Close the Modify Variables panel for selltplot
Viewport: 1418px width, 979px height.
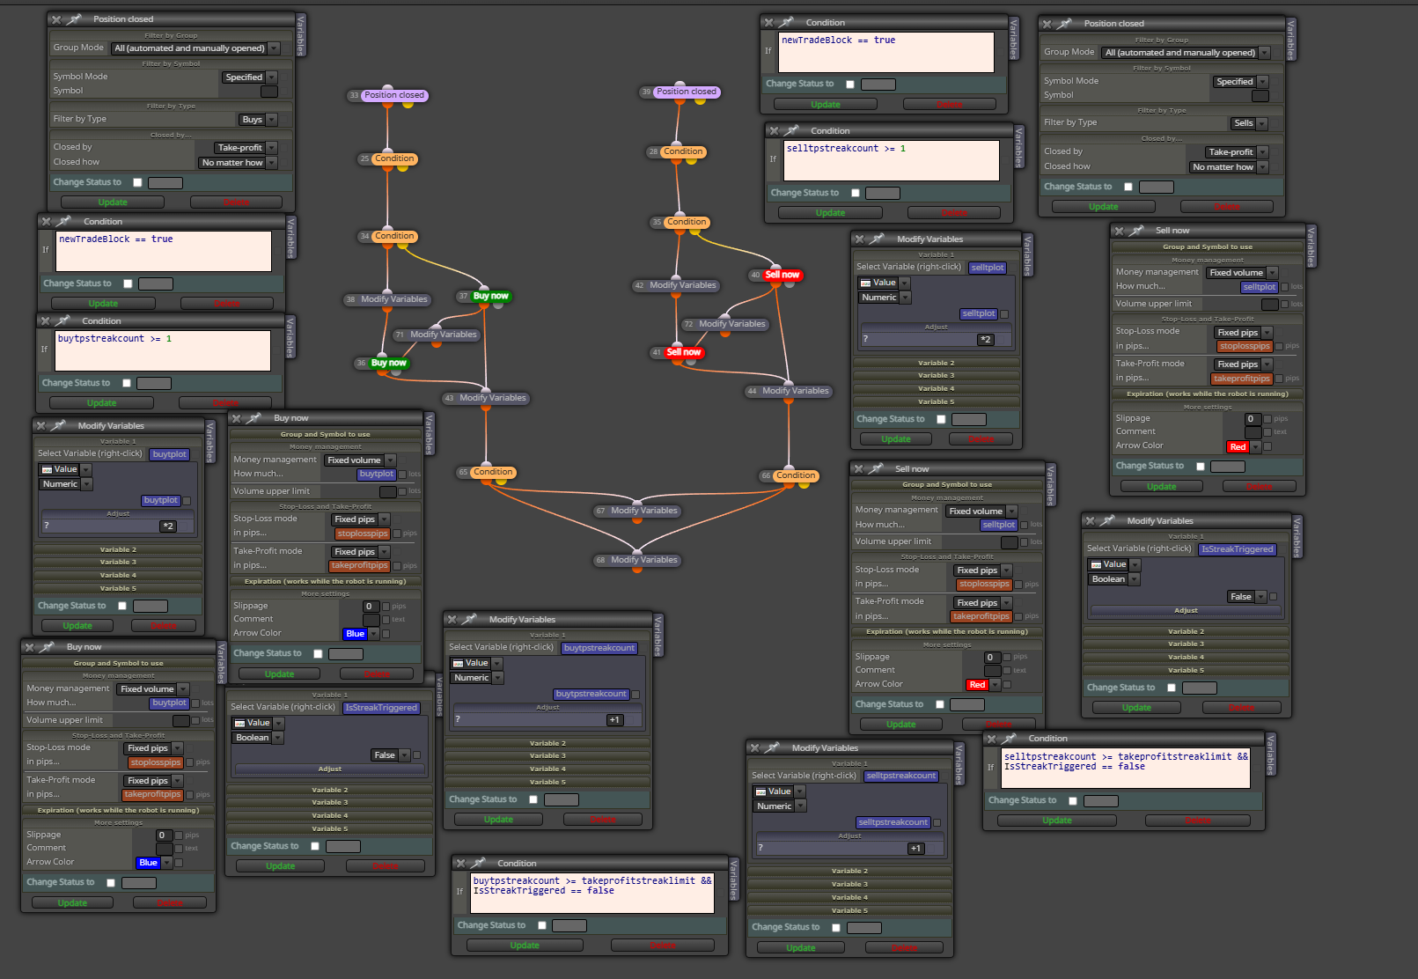[860, 239]
